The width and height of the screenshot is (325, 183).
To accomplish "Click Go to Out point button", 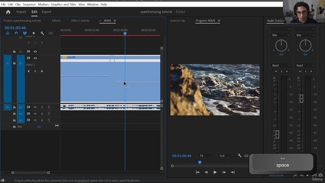I will pos(233,172).
